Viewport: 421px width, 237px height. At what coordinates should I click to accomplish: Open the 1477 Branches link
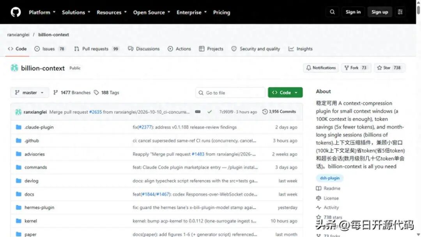click(72, 93)
